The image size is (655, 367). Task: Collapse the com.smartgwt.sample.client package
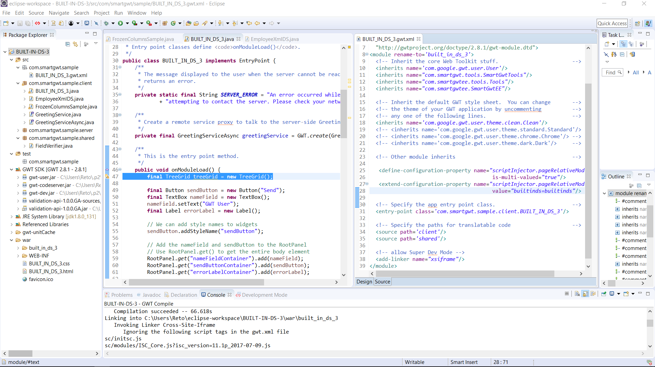18,83
